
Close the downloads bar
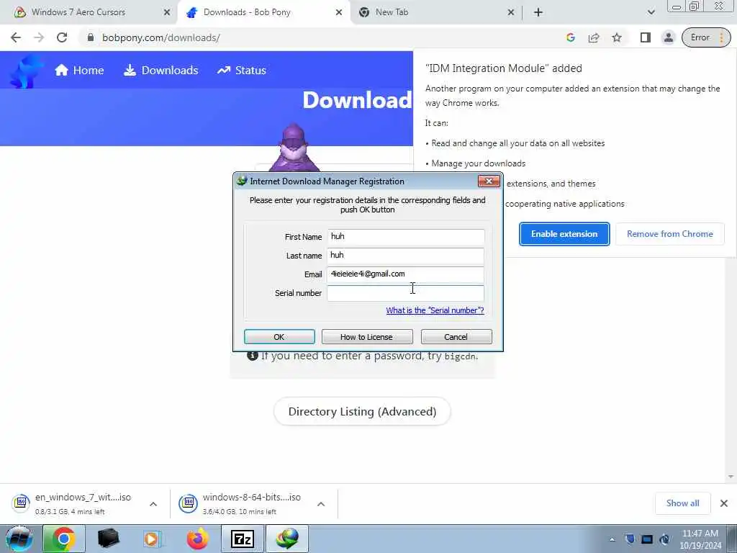click(x=724, y=503)
